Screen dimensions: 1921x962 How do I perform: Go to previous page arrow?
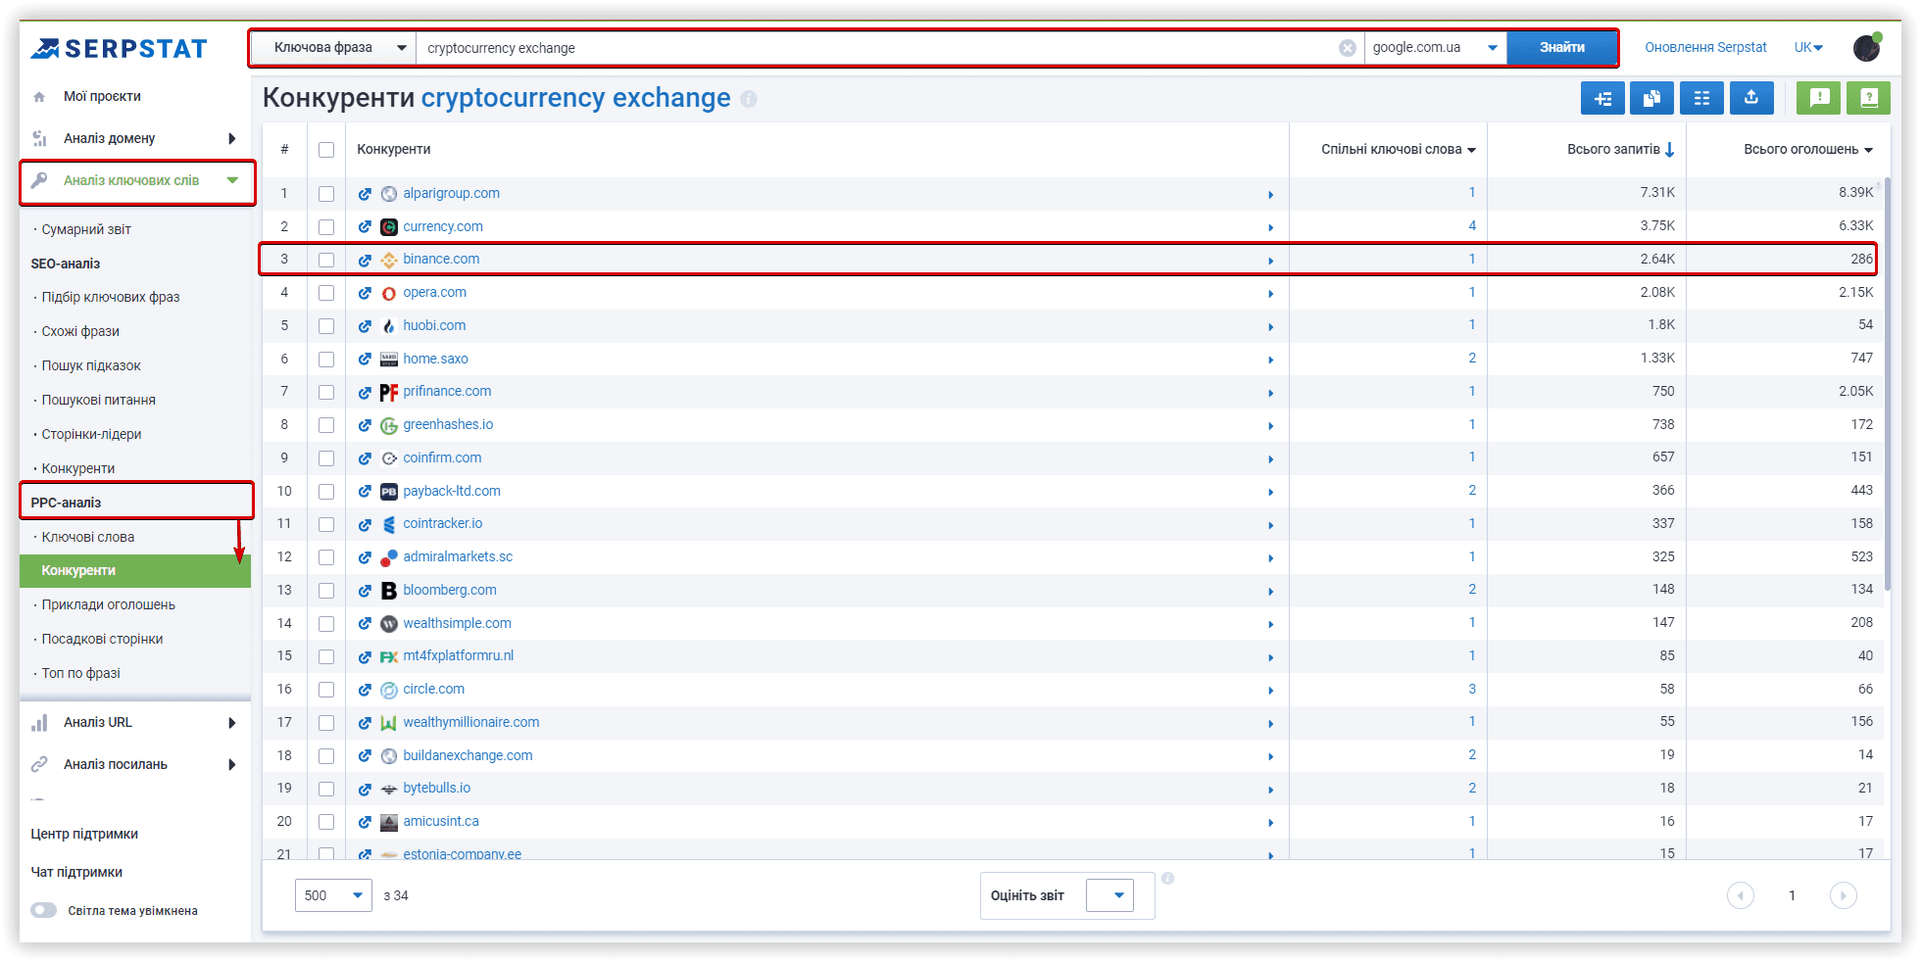(1741, 895)
